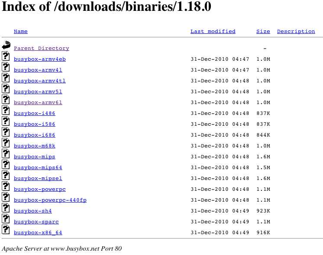Click the 1.5M size for busybox-mips64

pos(263,167)
